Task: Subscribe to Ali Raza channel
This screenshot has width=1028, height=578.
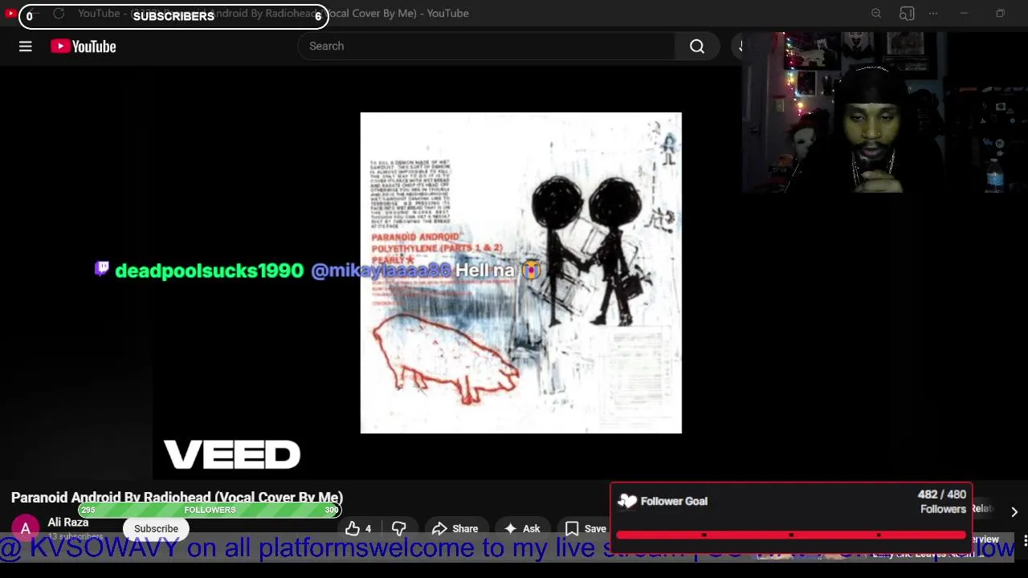Action: [156, 529]
